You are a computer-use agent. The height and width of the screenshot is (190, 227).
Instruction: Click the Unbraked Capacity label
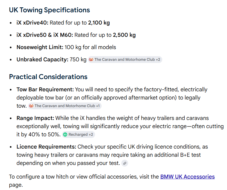[x=42, y=60]
